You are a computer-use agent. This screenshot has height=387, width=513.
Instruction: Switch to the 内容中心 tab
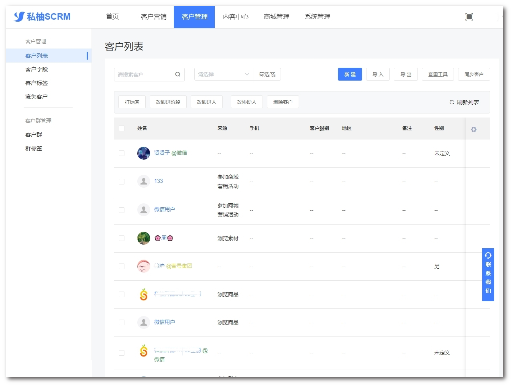(x=235, y=17)
